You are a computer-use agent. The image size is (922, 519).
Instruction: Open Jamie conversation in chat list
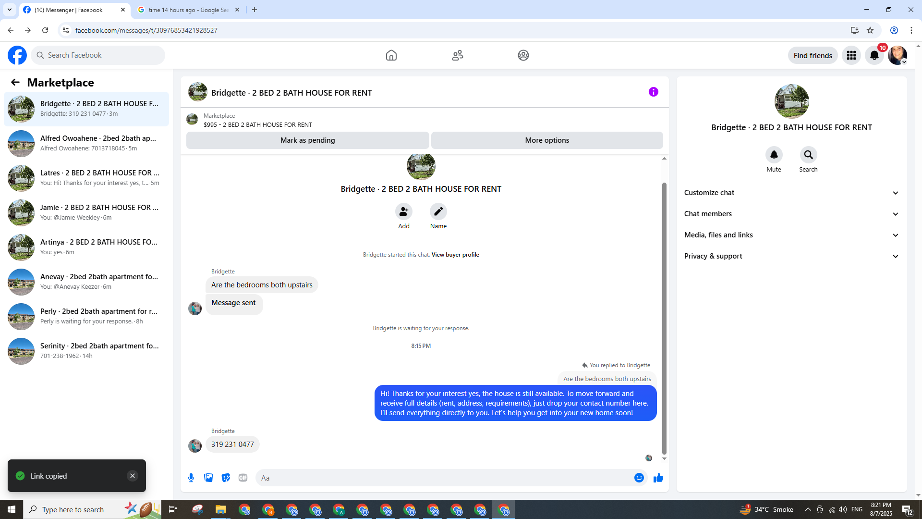click(86, 213)
